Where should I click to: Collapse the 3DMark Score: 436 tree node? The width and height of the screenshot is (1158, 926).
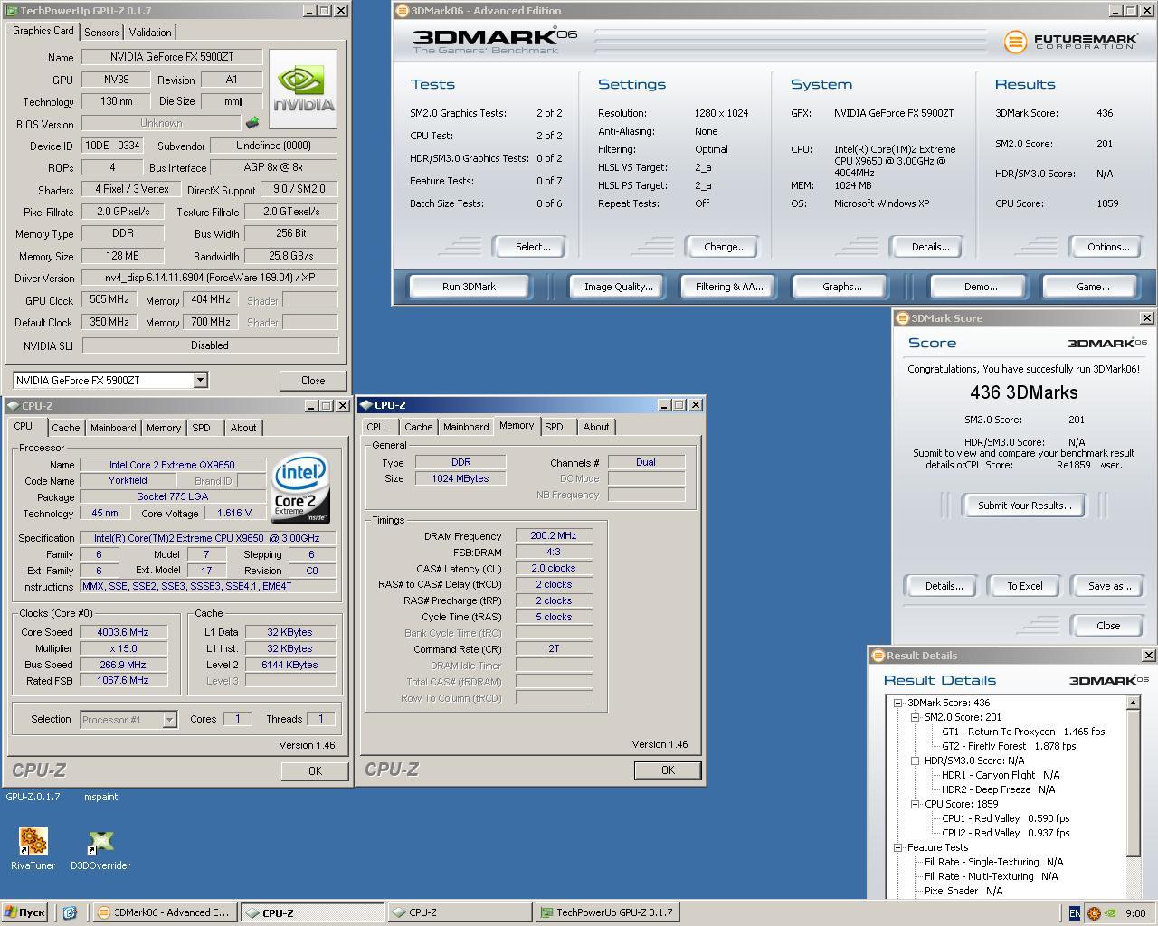coord(898,703)
